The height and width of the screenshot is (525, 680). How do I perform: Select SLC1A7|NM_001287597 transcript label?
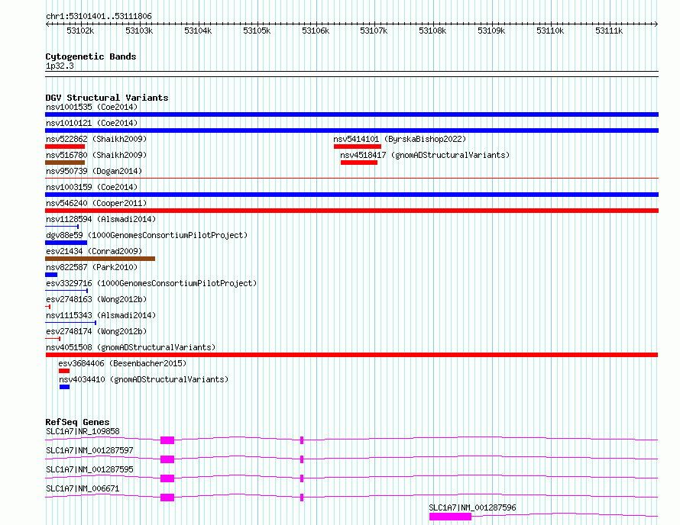89,450
